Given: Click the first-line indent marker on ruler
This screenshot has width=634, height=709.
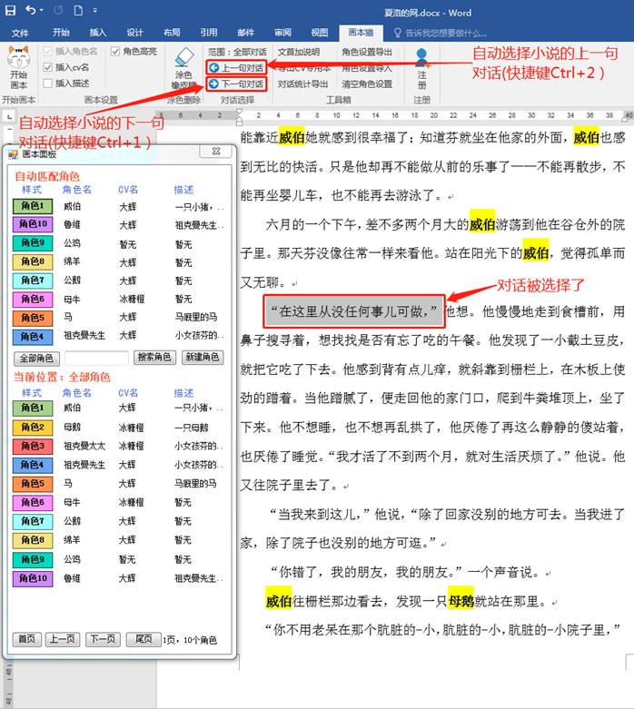Looking at the screenshot, I should (x=240, y=112).
